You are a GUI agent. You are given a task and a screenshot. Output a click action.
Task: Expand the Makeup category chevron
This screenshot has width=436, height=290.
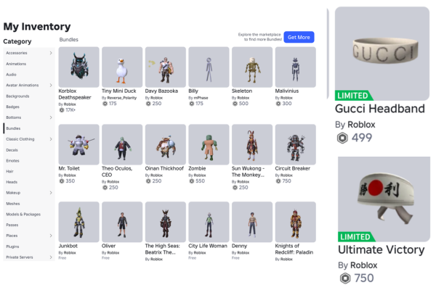click(51, 193)
